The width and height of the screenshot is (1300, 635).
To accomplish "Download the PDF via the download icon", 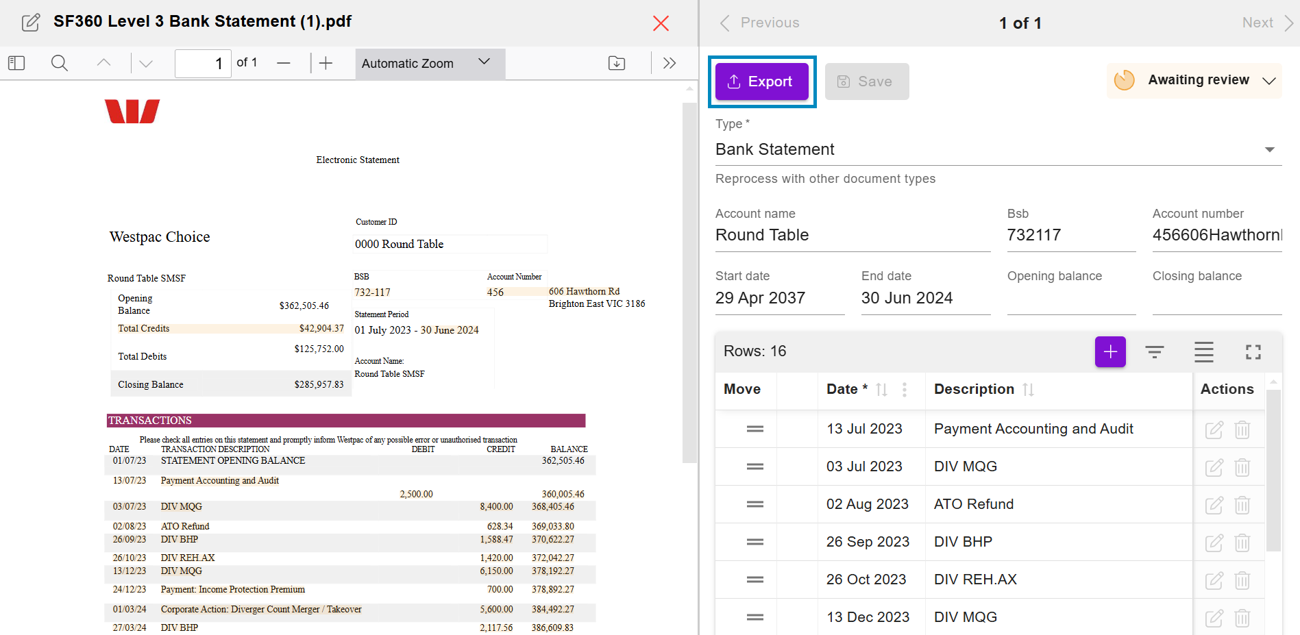I will click(617, 63).
